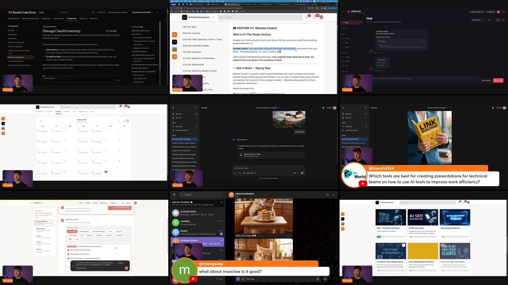Select Agents in the OpenClaw sidebar
Screen dimensions: 508x285
tap(347, 38)
